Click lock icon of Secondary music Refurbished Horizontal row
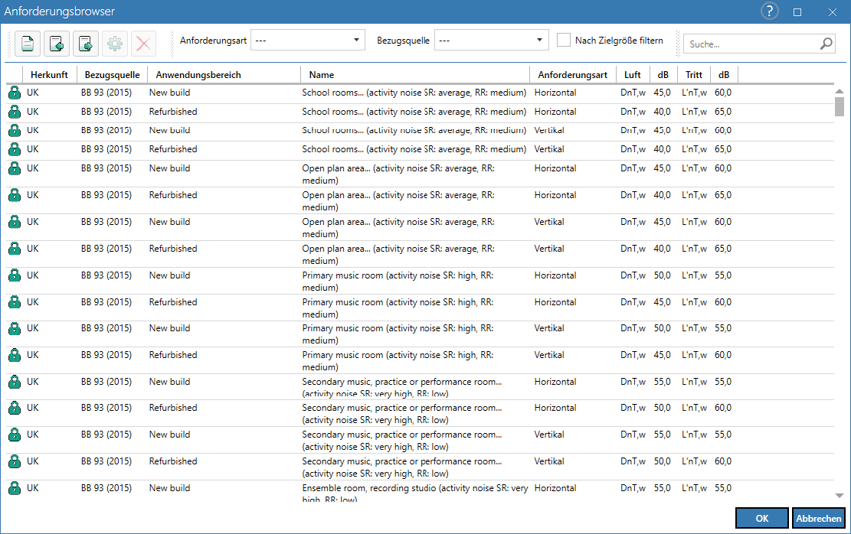 coord(15,409)
